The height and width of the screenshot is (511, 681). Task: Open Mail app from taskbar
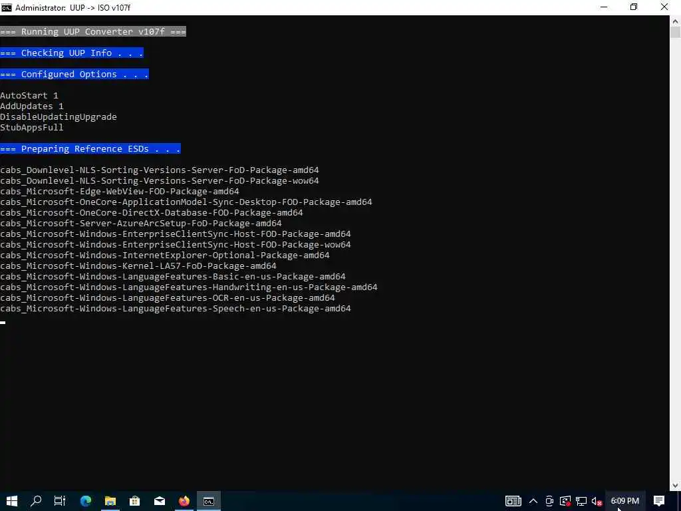point(160,501)
